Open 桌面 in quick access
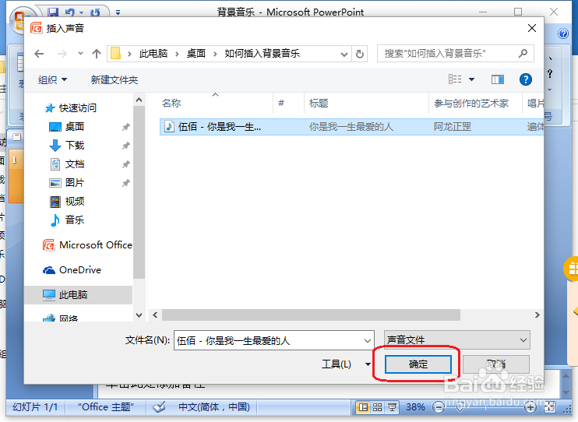The width and height of the screenshot is (578, 422). click(x=66, y=127)
